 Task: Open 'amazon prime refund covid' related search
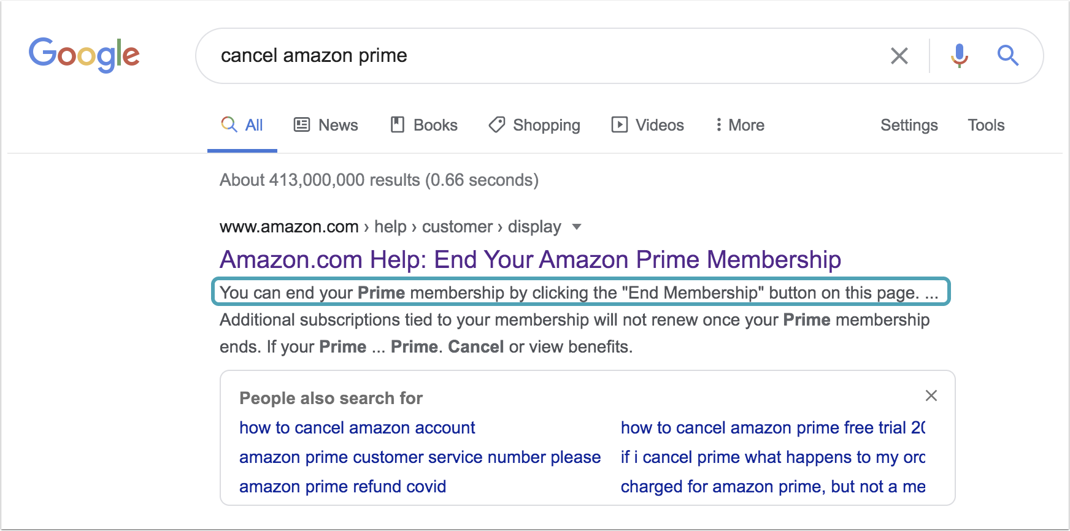[342, 487]
